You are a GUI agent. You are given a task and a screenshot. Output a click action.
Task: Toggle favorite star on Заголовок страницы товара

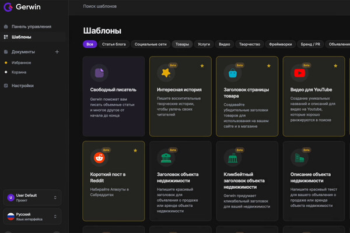click(268, 66)
